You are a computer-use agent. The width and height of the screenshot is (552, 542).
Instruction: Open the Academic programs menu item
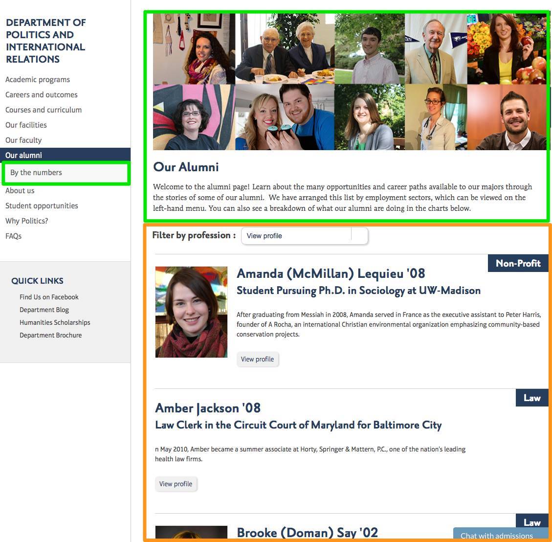click(x=37, y=80)
